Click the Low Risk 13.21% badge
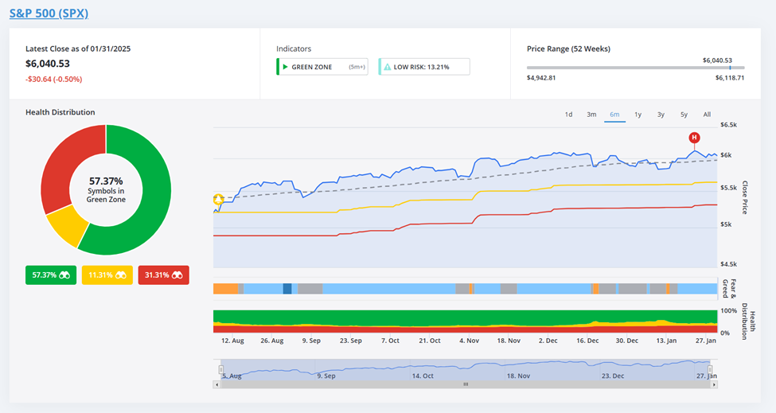This screenshot has width=776, height=413. (424, 67)
